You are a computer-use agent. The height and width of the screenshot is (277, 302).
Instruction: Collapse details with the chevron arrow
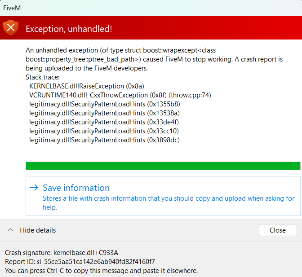(x=10, y=230)
